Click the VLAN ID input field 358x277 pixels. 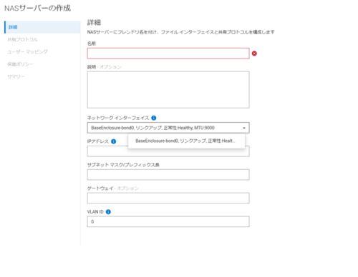168,221
